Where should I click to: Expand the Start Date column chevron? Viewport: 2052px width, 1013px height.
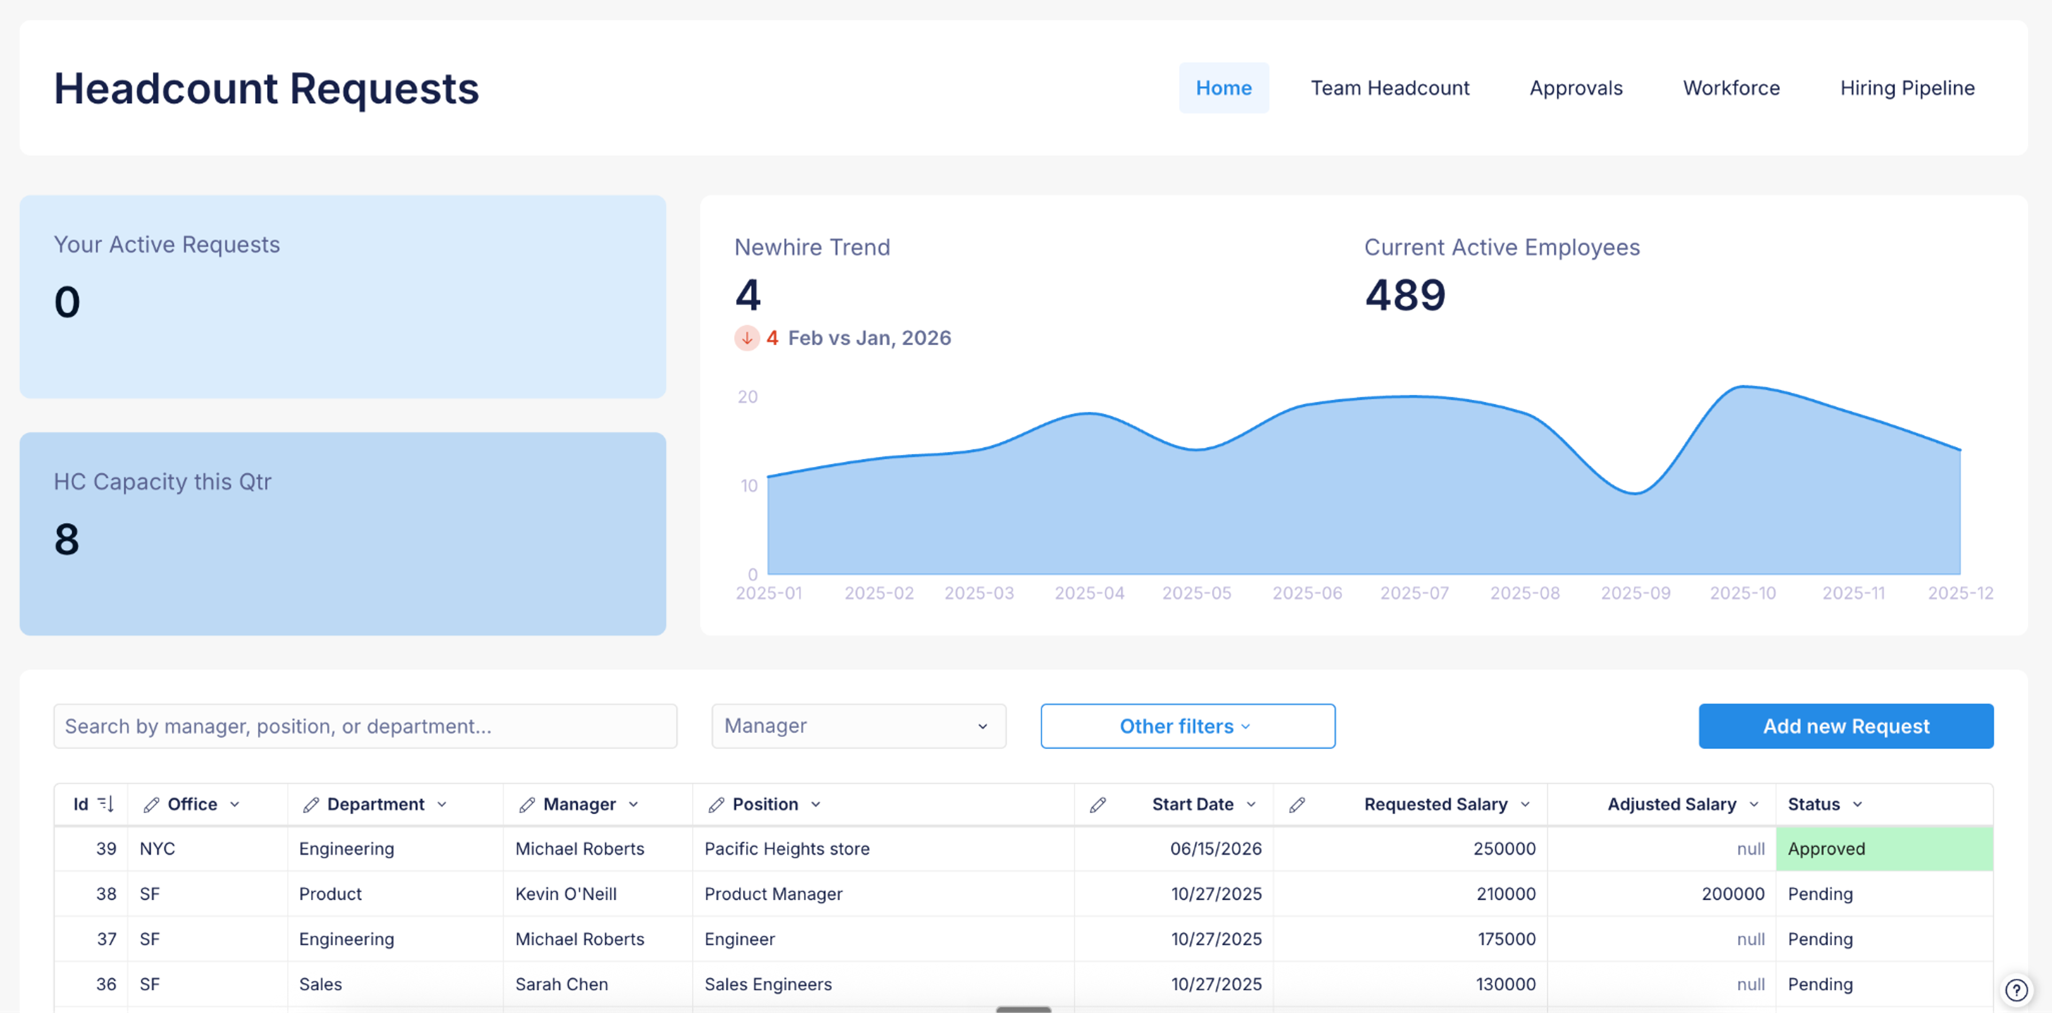click(x=1252, y=804)
